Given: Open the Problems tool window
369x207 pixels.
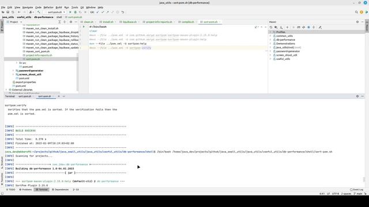Looking at the screenshot, I should [x=25, y=190].
